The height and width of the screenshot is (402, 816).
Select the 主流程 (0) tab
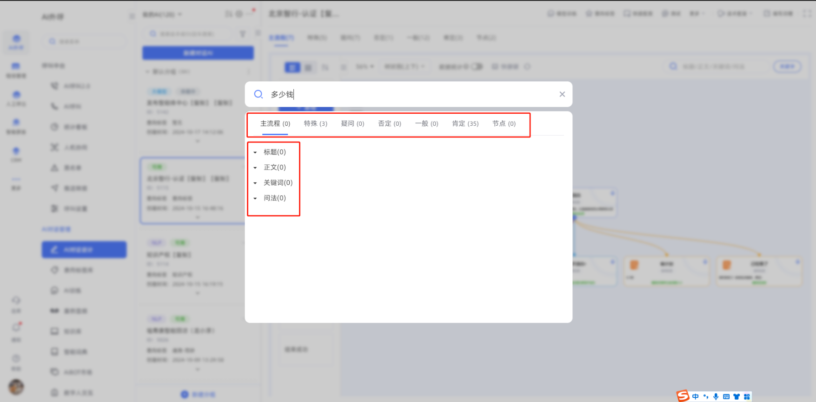tap(275, 123)
